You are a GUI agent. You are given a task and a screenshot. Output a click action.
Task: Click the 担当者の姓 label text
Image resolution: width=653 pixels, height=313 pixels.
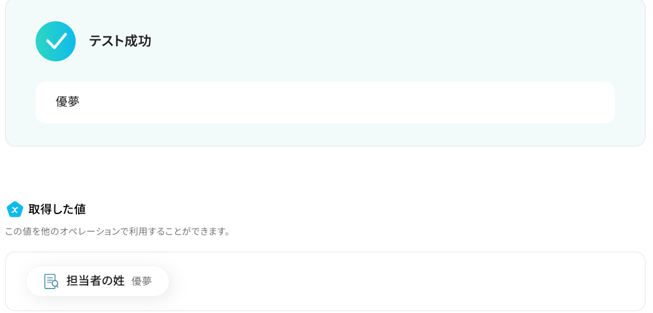click(x=96, y=281)
